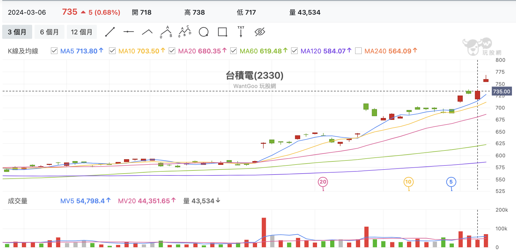Viewport: 516px width, 251px height.
Task: Click the yellow 10-day marker on timeline
Action: coord(408,182)
